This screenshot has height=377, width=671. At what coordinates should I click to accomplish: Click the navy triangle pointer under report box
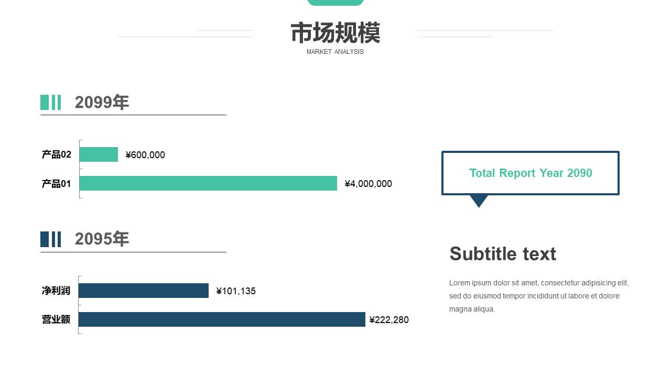[479, 201]
